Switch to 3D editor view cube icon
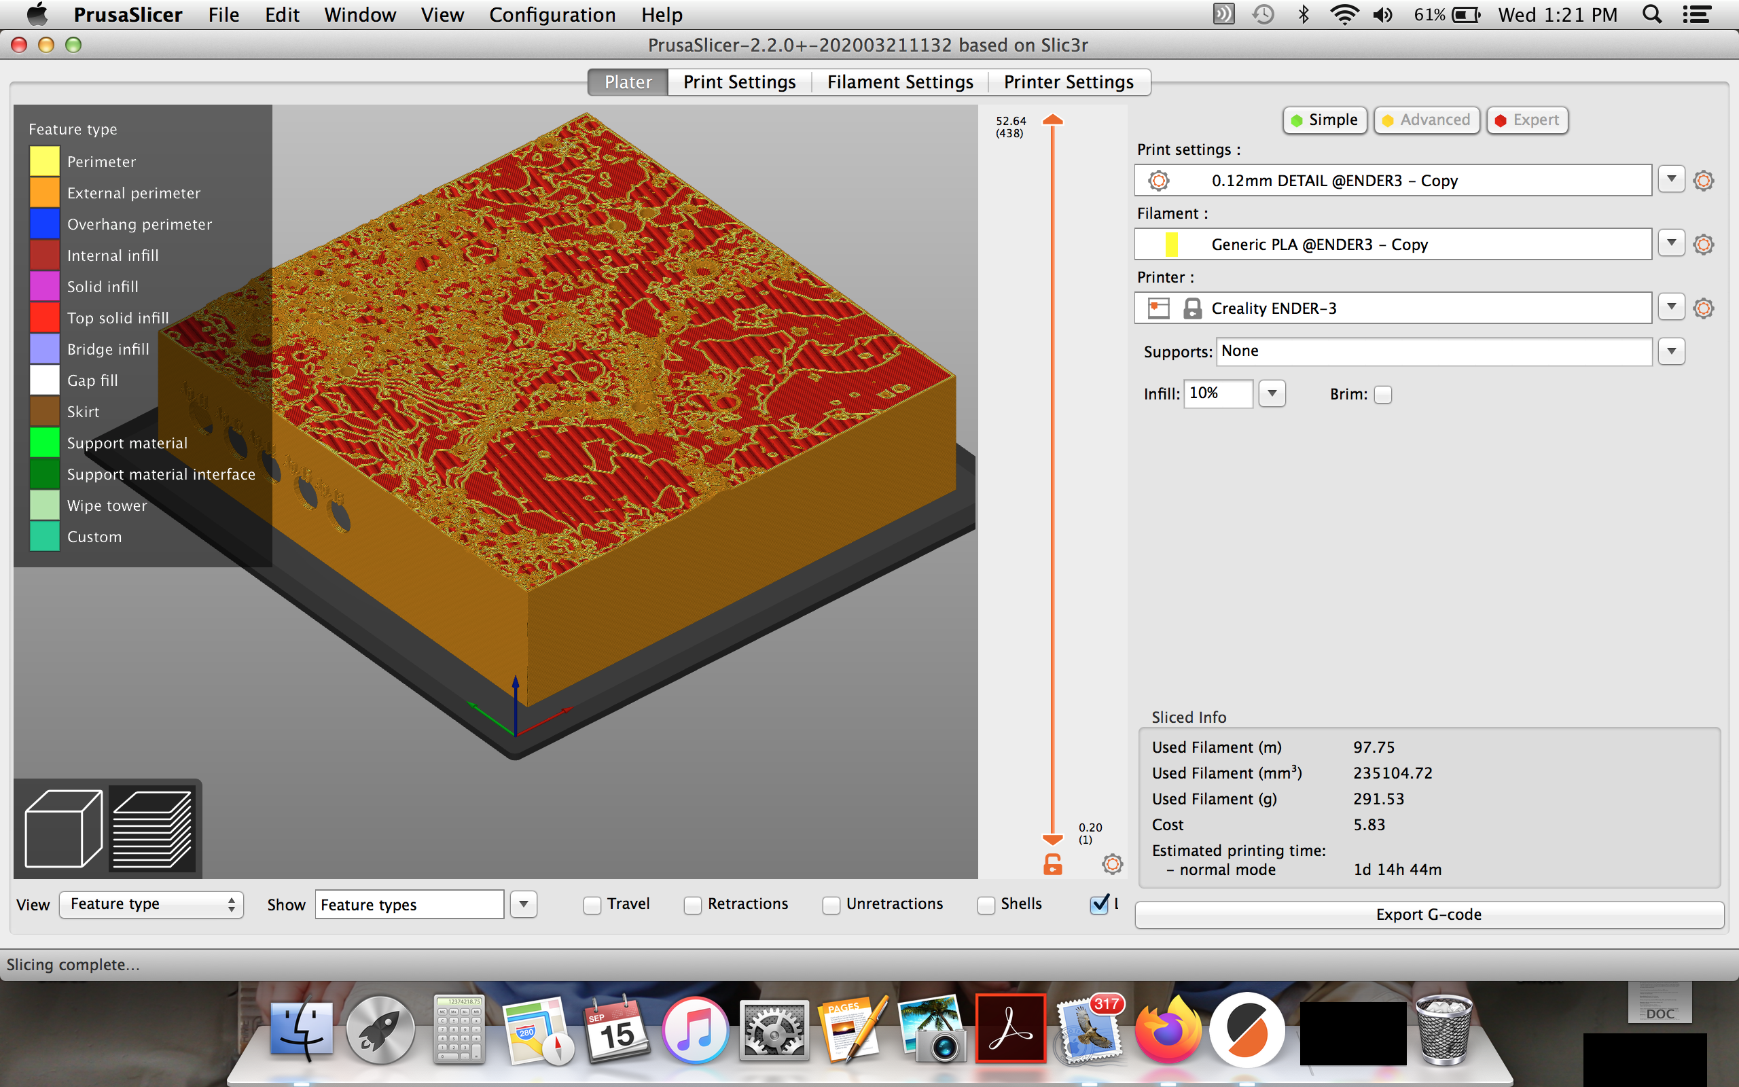This screenshot has height=1087, width=1739. pyautogui.click(x=63, y=828)
